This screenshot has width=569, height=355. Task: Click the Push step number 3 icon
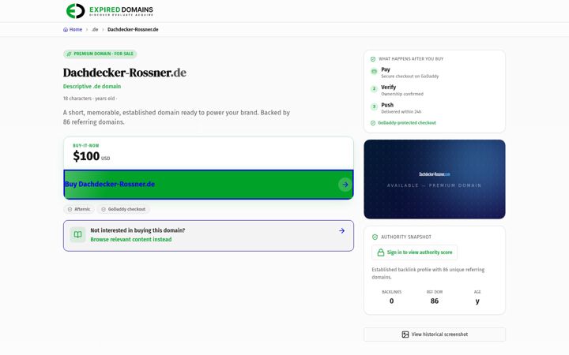point(374,106)
